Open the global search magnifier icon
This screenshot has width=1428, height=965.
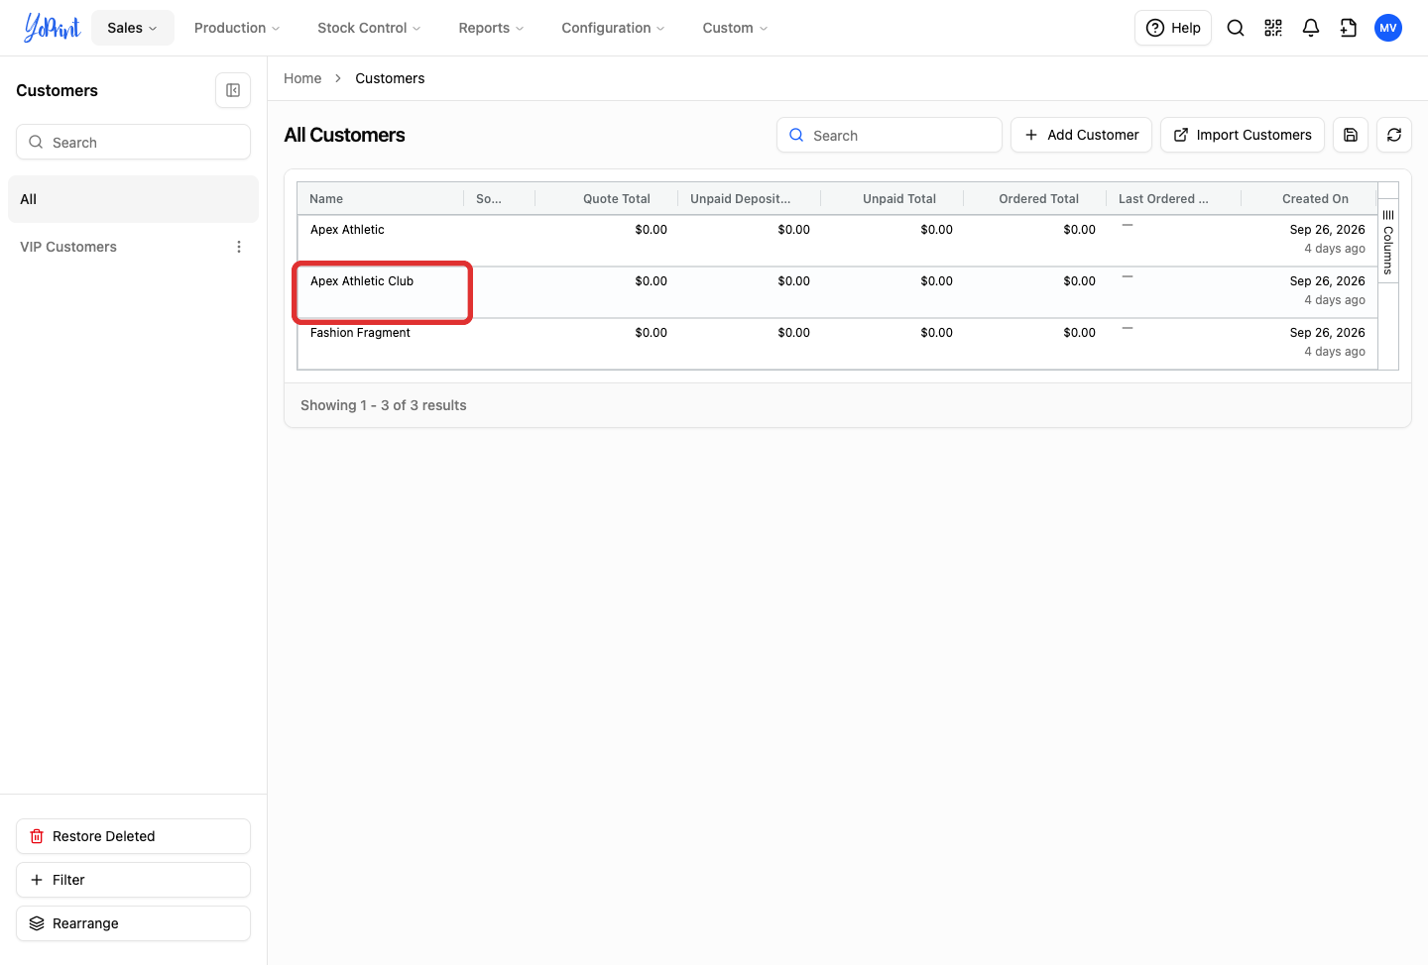pyautogui.click(x=1236, y=28)
